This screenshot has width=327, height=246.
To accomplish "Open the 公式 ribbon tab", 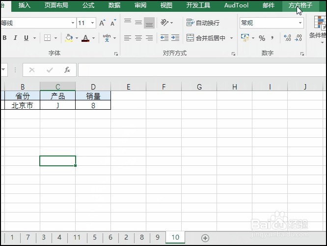I will [88, 5].
